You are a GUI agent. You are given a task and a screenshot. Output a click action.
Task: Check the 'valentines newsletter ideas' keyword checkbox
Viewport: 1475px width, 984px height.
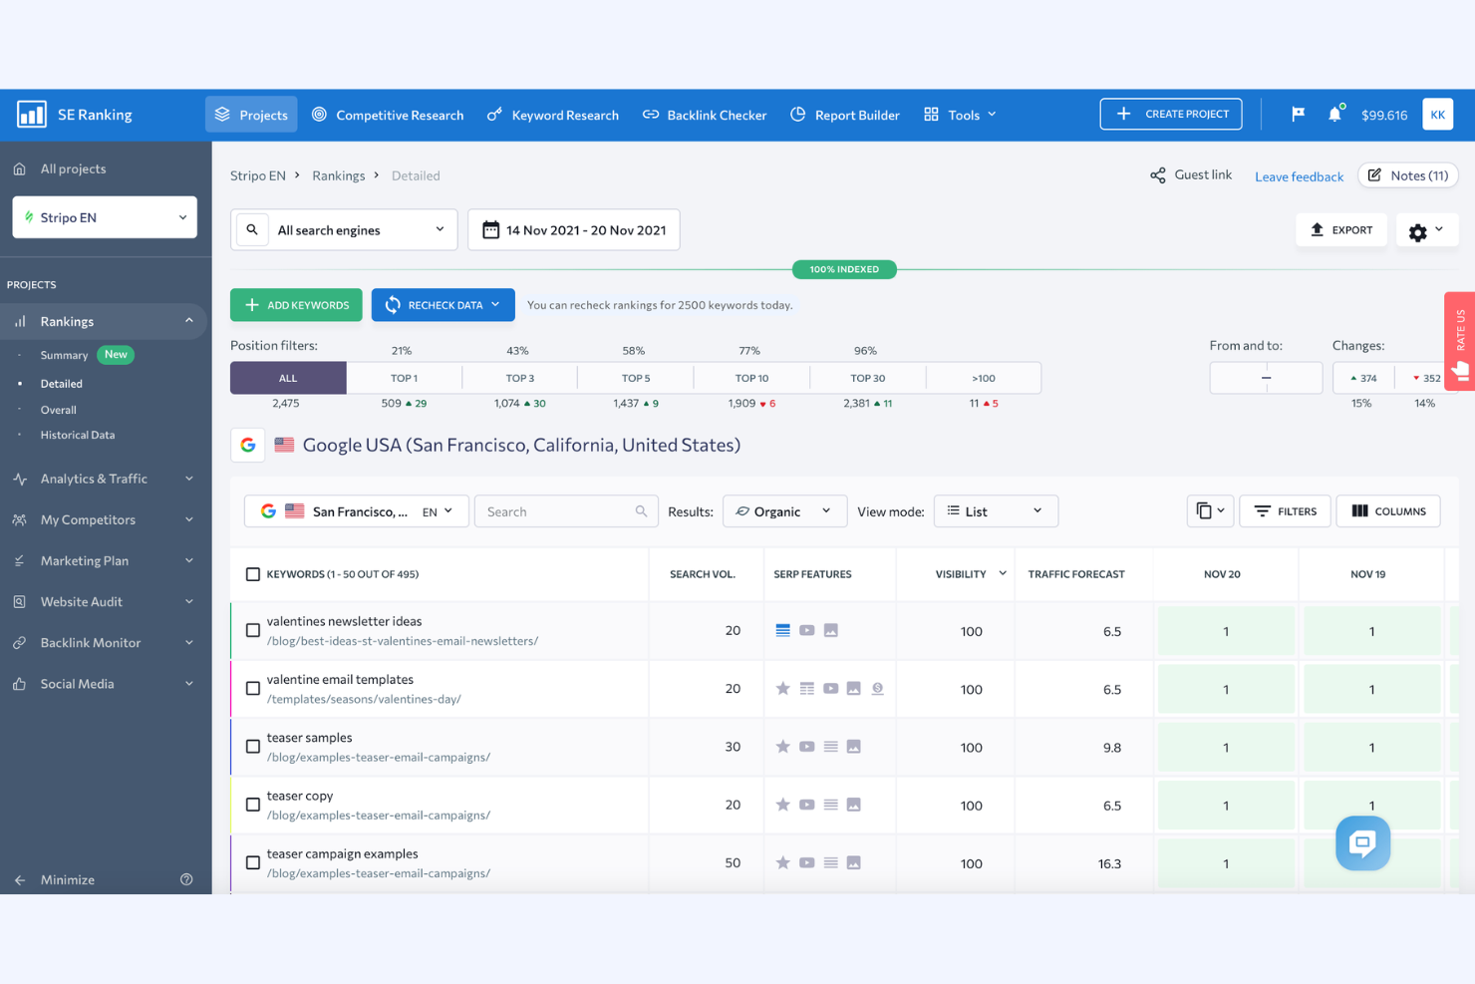[x=252, y=630]
